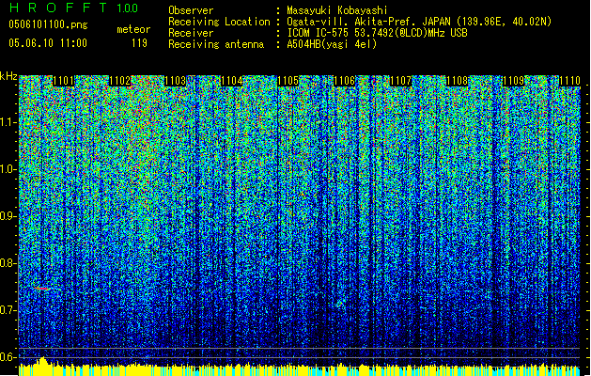Click the 1.0 kHz axis tick label
This screenshot has height=376, width=591.
tap(8, 169)
